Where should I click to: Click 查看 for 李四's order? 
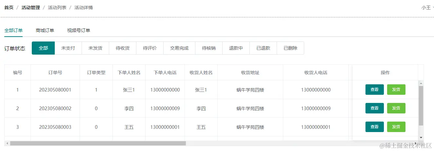375,108
